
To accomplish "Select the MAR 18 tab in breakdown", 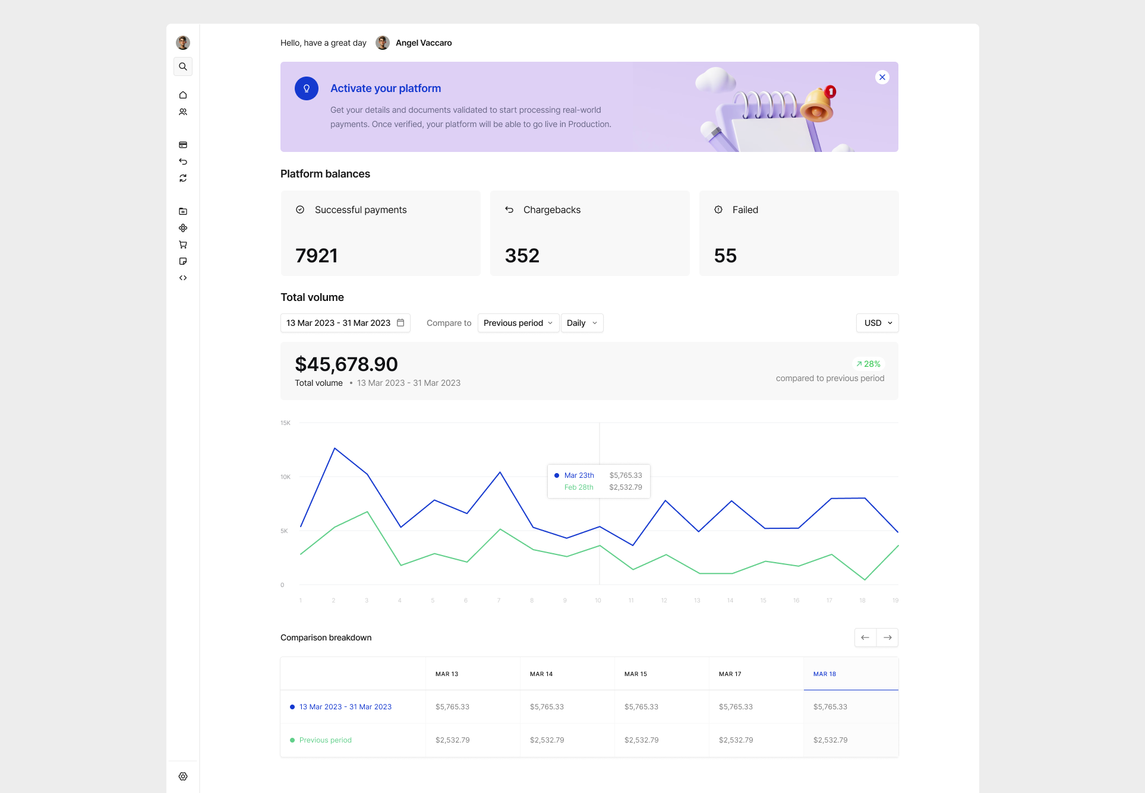I will coord(825,674).
